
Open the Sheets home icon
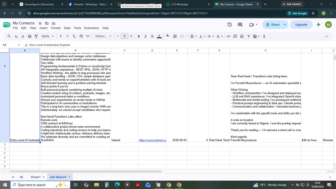[7, 25]
